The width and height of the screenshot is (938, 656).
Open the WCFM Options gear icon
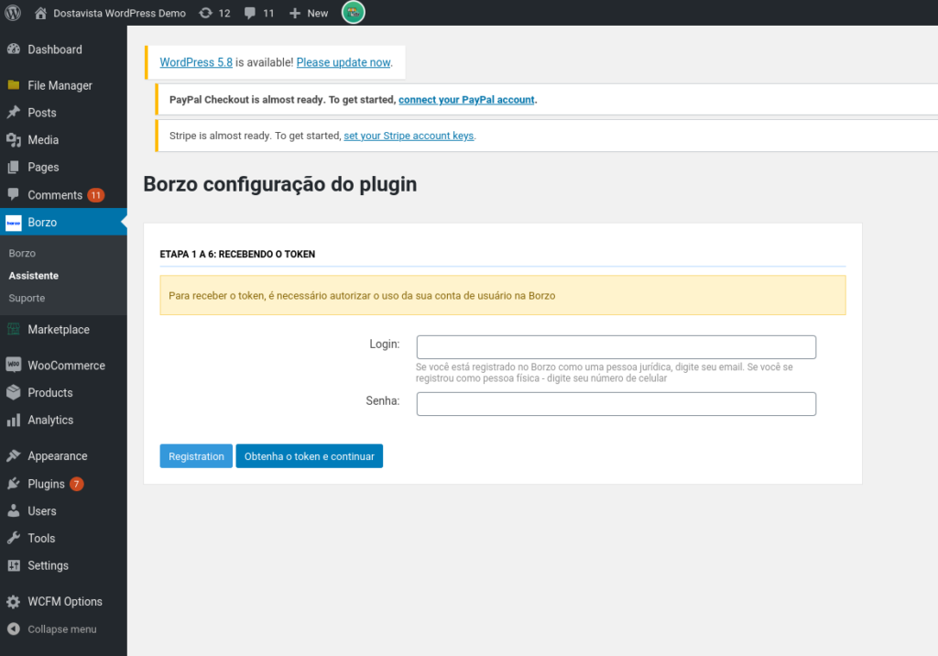coord(15,601)
